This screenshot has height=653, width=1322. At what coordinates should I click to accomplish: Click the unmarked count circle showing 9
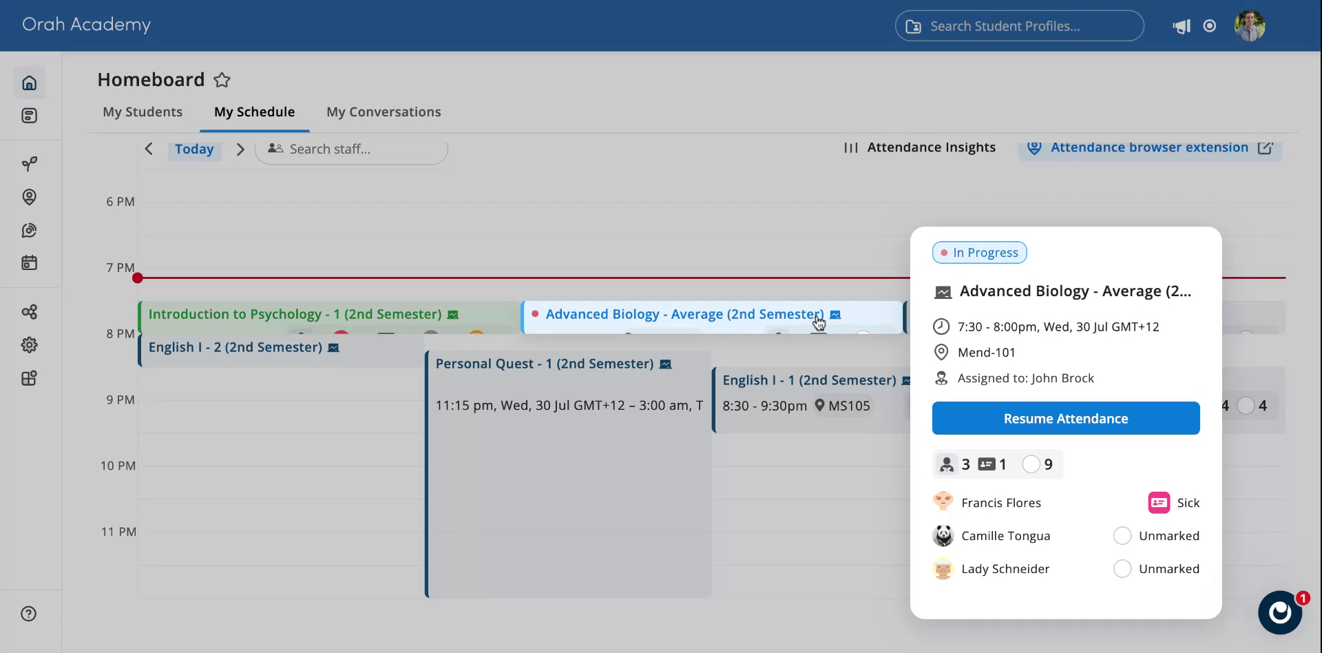[x=1031, y=464]
